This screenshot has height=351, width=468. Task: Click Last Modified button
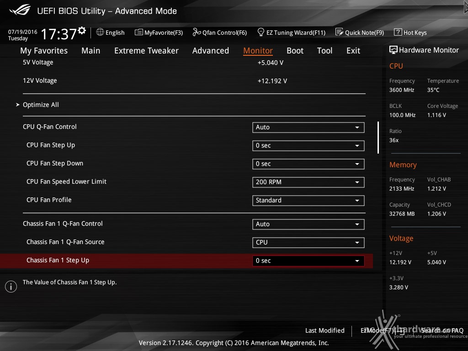(x=325, y=330)
